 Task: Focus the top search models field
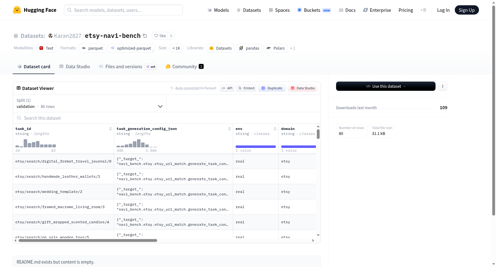click(123, 10)
